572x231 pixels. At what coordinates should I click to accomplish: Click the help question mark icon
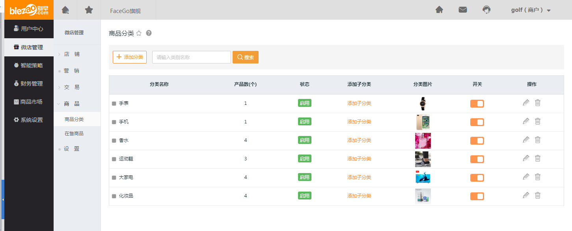point(149,33)
